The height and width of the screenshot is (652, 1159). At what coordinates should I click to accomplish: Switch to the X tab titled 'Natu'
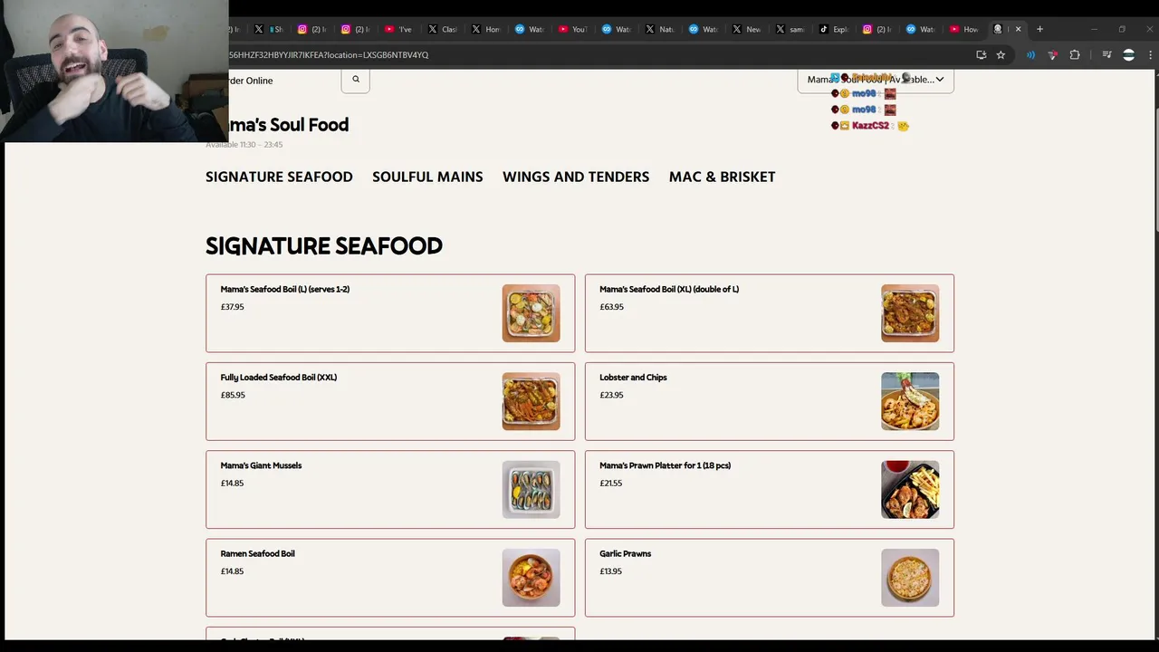pos(659,29)
